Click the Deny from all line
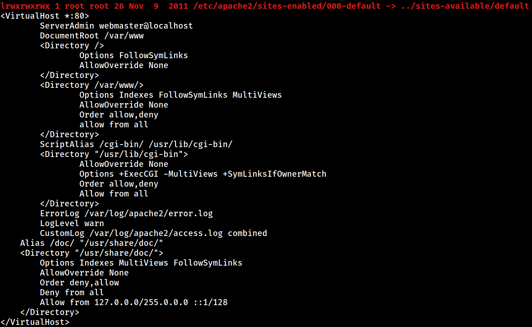532x327 pixels. [72, 292]
